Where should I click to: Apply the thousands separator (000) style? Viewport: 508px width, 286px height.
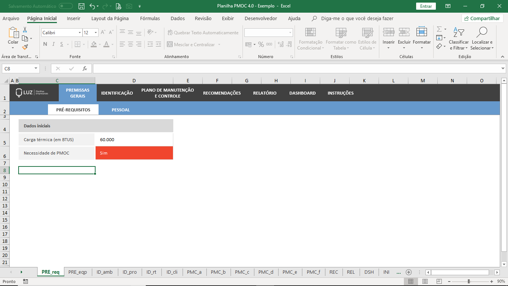pos(269,44)
